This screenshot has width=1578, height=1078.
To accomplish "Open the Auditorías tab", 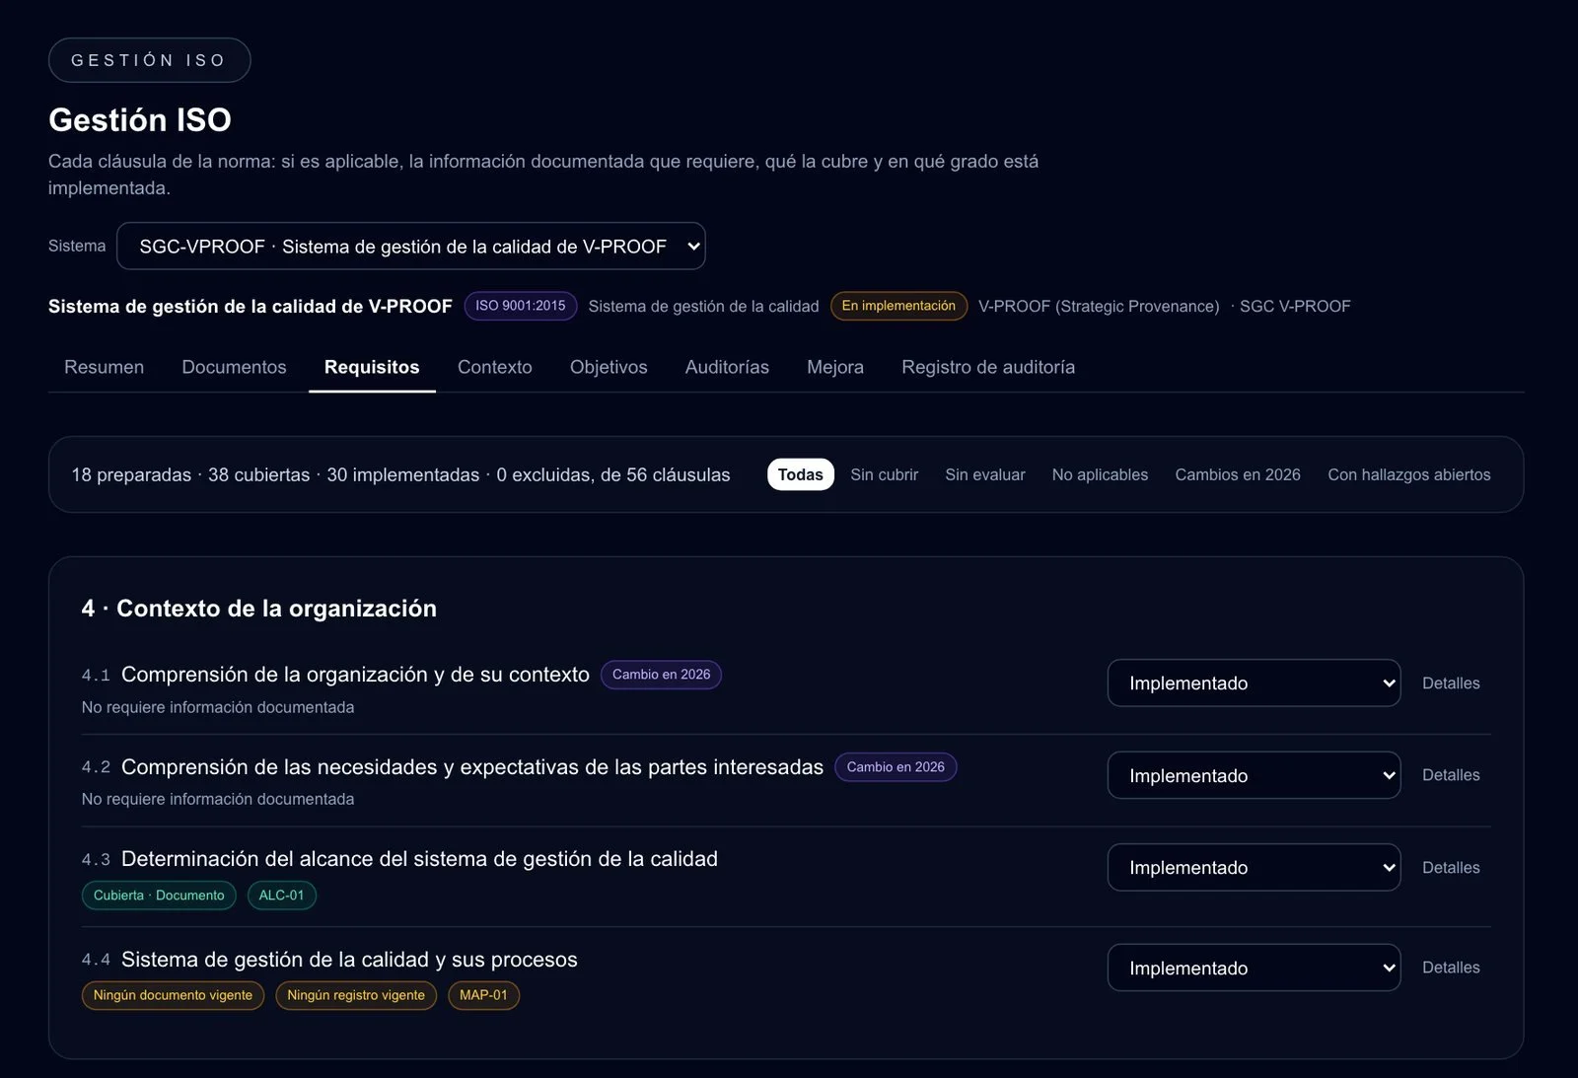I will tap(727, 367).
